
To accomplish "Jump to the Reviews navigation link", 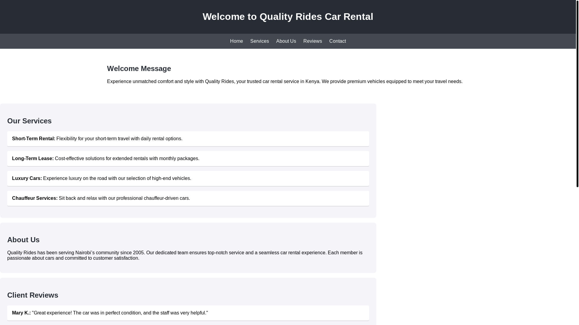I will pos(312,41).
